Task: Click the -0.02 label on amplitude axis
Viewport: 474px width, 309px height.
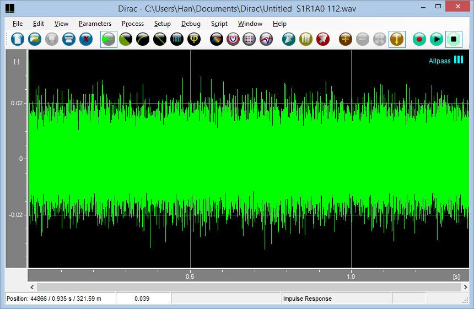Action: [15, 215]
